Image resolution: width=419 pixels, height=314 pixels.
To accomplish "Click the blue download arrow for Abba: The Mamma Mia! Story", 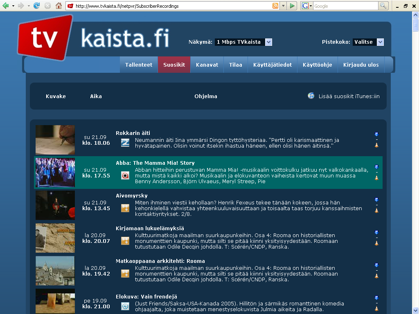I will tap(376, 167).
